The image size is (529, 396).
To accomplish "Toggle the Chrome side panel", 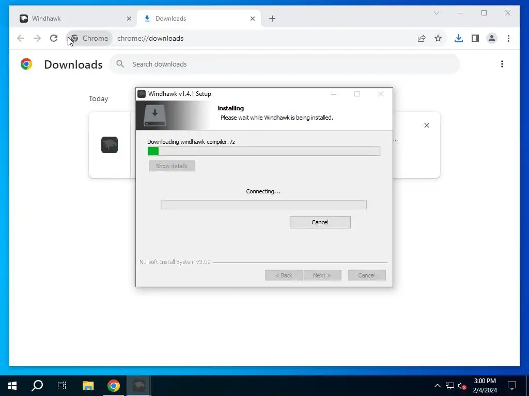I will pos(475,38).
